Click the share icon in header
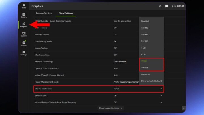Viewport: 204px width, 115px height. pos(160,6)
